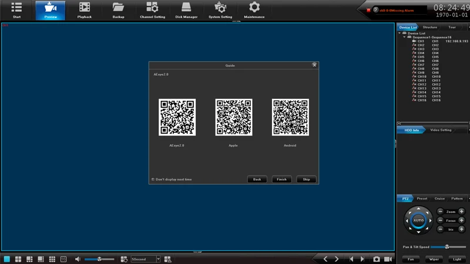Screen dimensions: 470x264
Task: Click the Skip button in Guide
Action: 306,180
